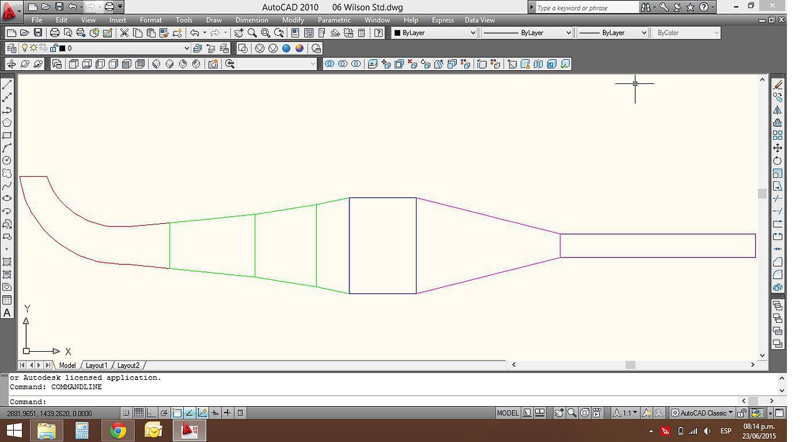The image size is (803, 442).
Task: Click the Help question mark toolbar icon
Action: pyautogui.click(x=379, y=33)
